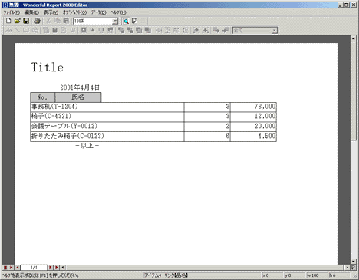
Task: Click the New document icon
Action: pyautogui.click(x=8, y=21)
